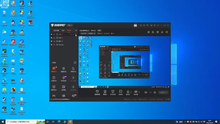Viewport: 220px width, 124px height.
Task: Click the share stream icon
Action: tap(167, 32)
